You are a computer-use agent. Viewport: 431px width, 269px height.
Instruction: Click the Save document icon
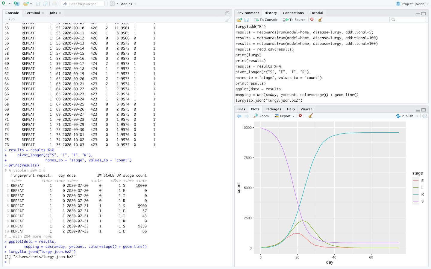pos(38,4)
